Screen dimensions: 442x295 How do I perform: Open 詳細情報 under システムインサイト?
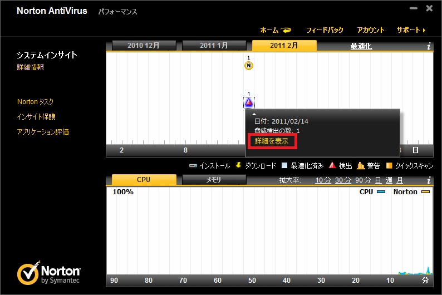31,67
